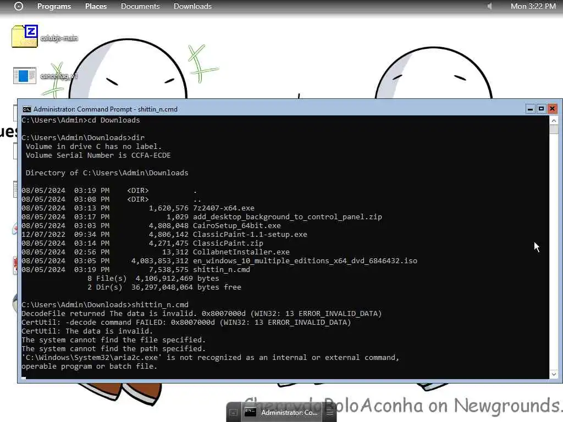Open the Places menu

pyautogui.click(x=96, y=6)
